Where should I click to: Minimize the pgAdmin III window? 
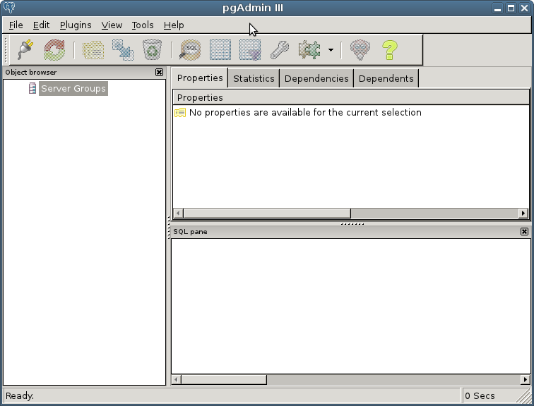click(x=497, y=8)
